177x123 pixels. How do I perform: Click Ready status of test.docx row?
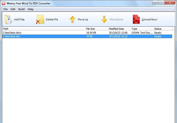[158, 33]
